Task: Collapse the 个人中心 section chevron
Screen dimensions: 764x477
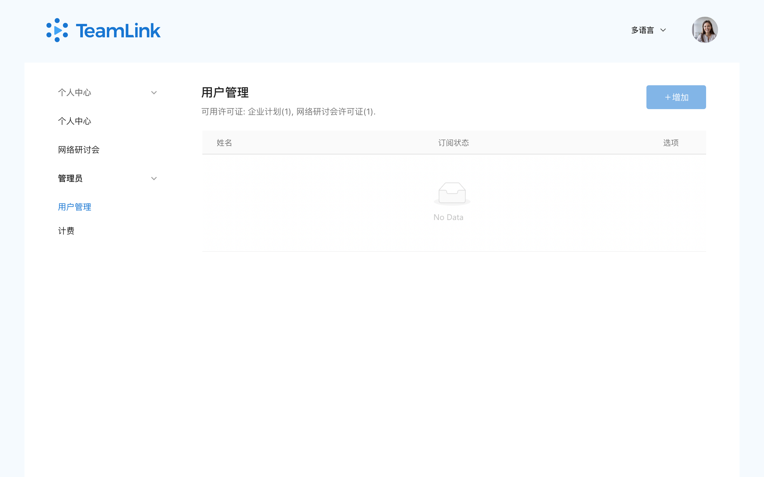Action: 154,93
